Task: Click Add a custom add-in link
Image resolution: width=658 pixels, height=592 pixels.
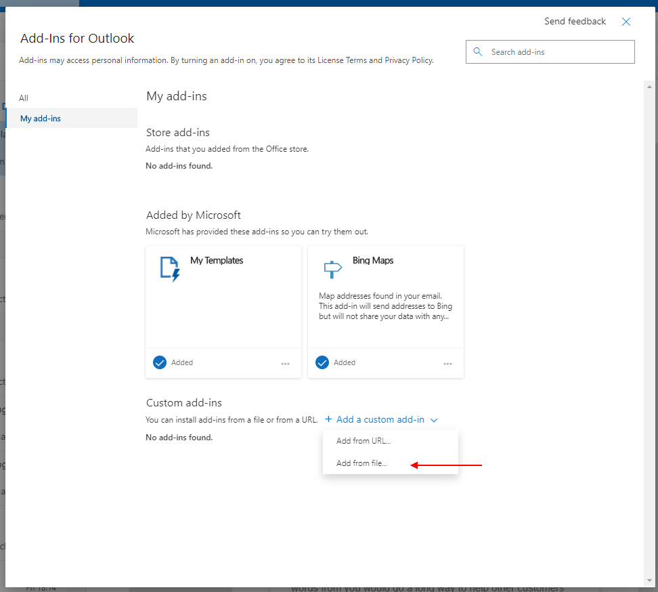Action: pyautogui.click(x=380, y=419)
